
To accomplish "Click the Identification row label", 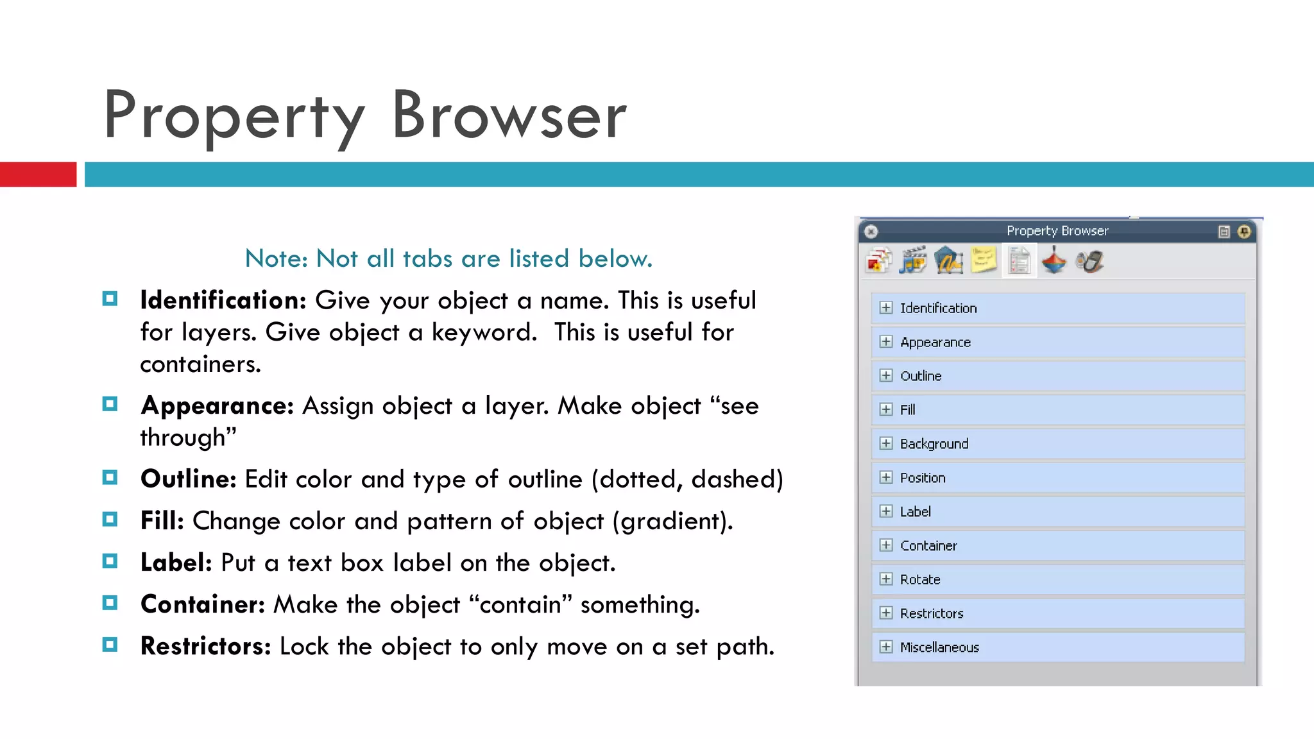I will 938,308.
